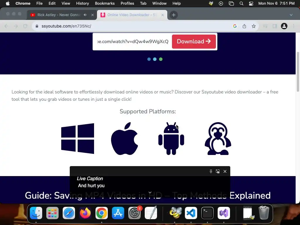Screen dimensions: 300x225
Task: Open the Trash in the Dock
Action: (264, 213)
